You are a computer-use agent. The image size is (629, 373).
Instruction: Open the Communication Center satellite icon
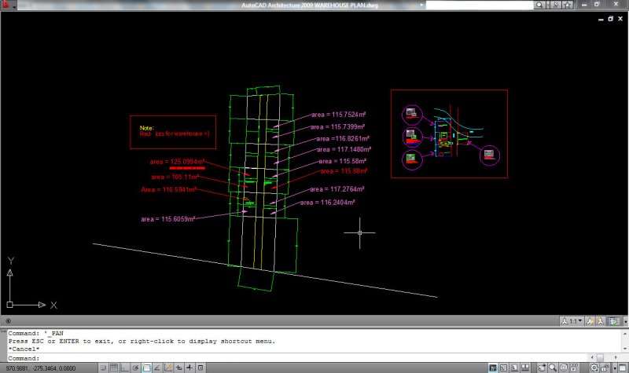(x=556, y=5)
